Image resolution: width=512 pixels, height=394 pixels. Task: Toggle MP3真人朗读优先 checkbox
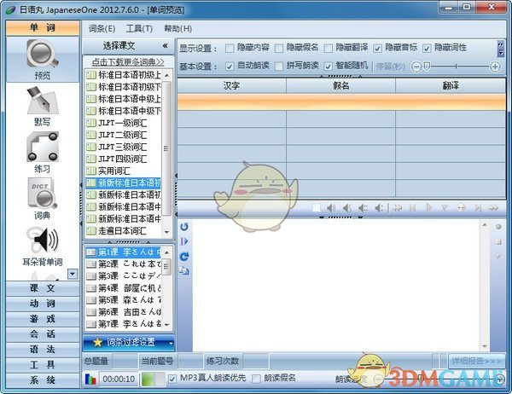[173, 378]
